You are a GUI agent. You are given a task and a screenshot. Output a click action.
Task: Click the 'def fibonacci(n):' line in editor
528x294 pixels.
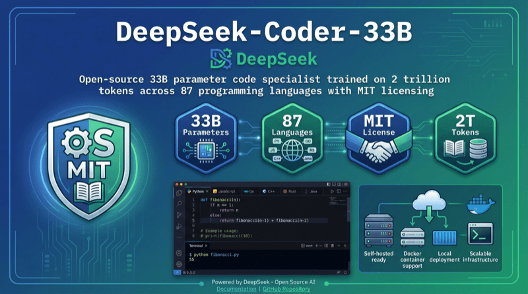[220, 200]
